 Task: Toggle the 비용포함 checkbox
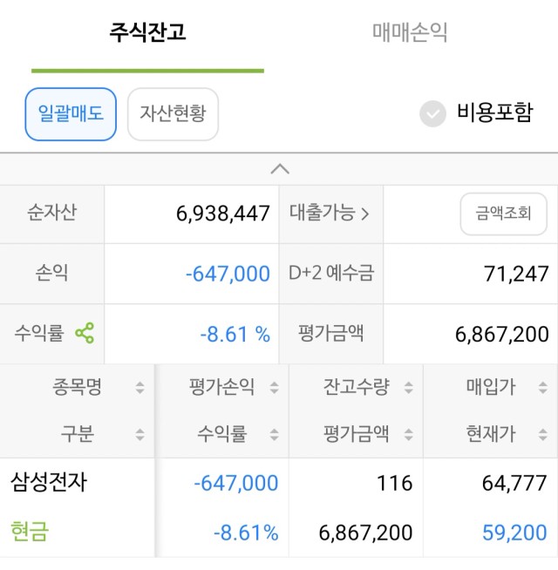click(x=432, y=114)
